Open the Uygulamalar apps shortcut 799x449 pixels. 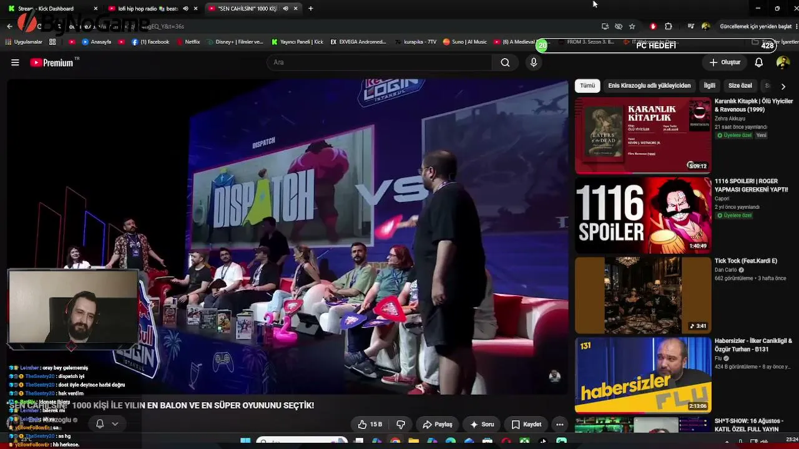click(x=24, y=42)
